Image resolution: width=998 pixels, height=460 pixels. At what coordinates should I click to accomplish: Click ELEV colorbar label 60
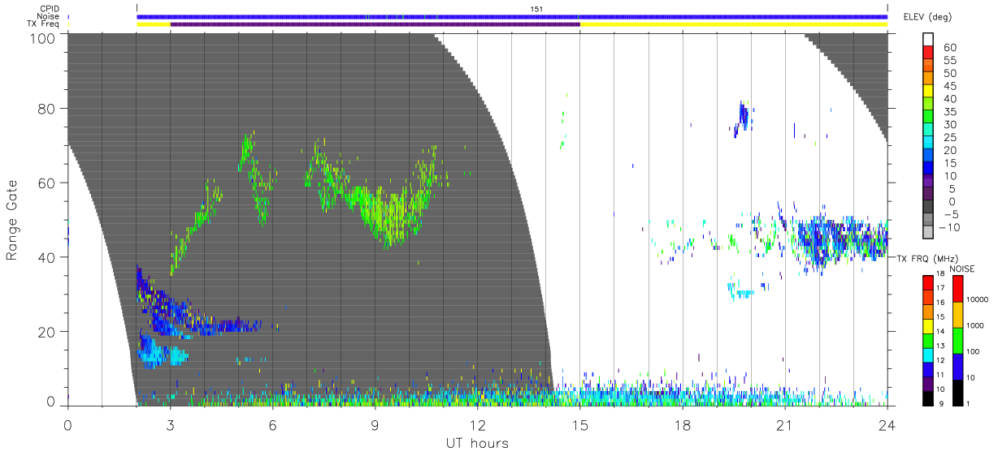click(951, 48)
